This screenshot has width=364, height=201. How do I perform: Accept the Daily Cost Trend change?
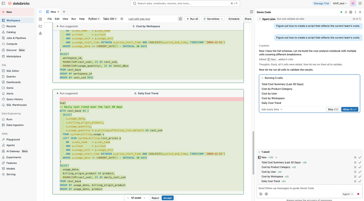360,181
